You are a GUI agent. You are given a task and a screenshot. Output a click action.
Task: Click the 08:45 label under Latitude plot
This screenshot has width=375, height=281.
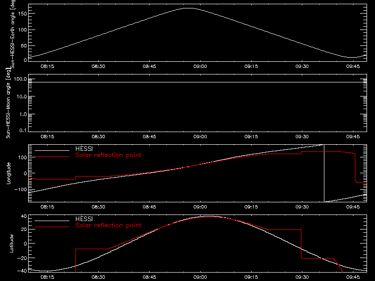pos(149,277)
